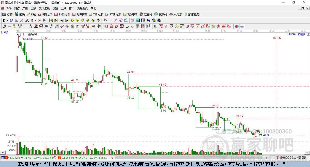Open the 帮助 menu
Image resolution: width=310 pixels, height=167 pixels.
coord(93,8)
